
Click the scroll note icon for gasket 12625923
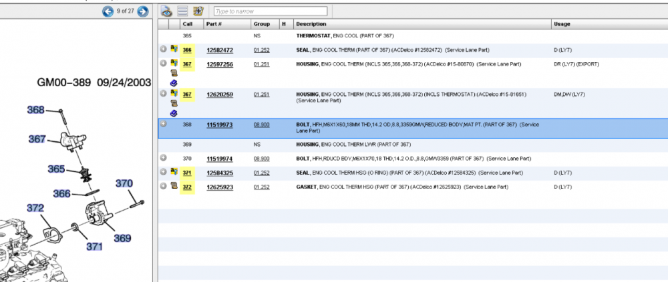coord(174,186)
